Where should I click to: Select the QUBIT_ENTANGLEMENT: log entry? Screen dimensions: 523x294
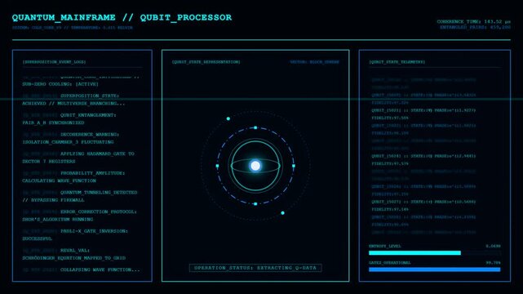pyautogui.click(x=88, y=115)
